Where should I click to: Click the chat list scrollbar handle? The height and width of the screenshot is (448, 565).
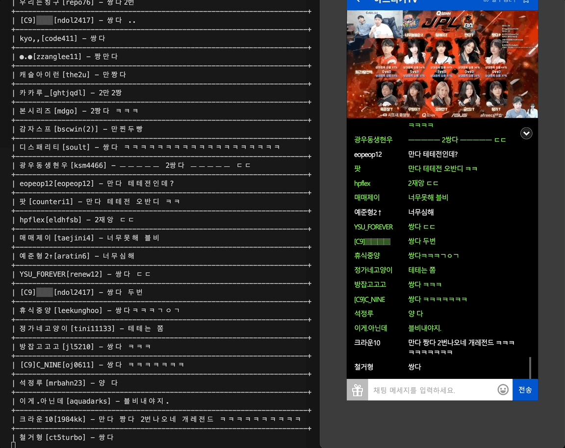point(530,368)
